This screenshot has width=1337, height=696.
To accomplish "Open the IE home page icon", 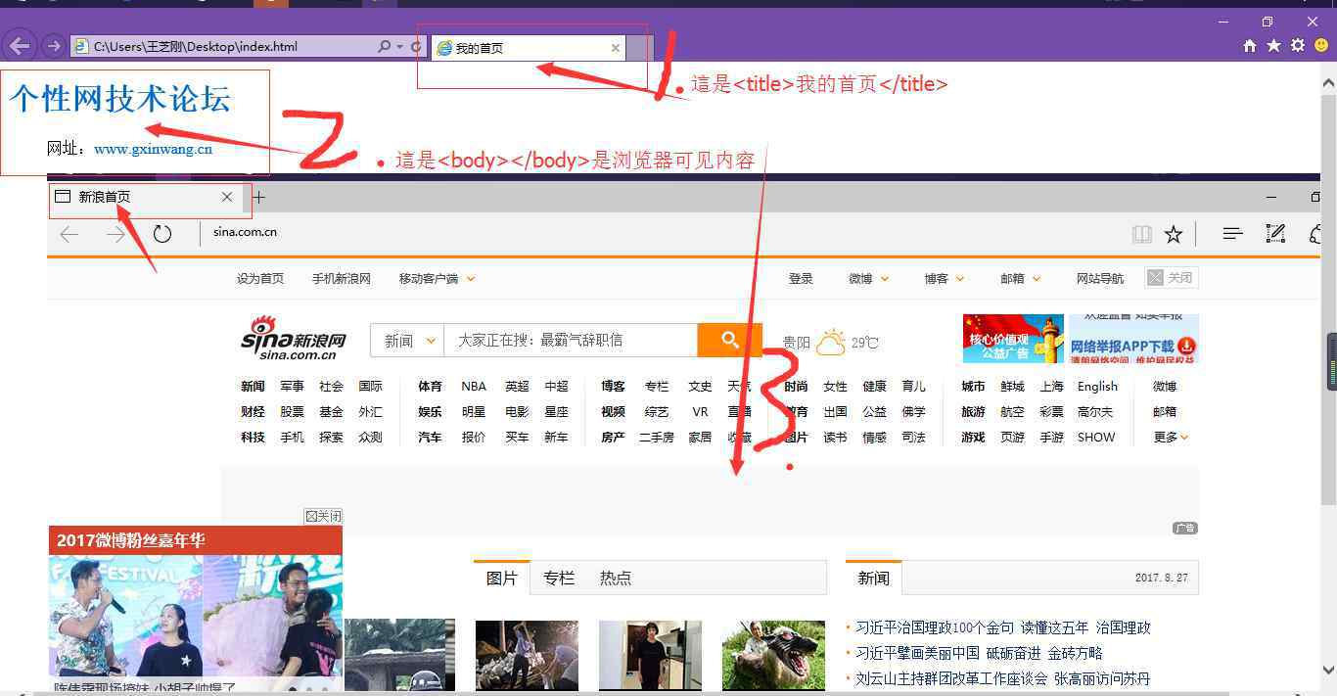I will 1250,45.
